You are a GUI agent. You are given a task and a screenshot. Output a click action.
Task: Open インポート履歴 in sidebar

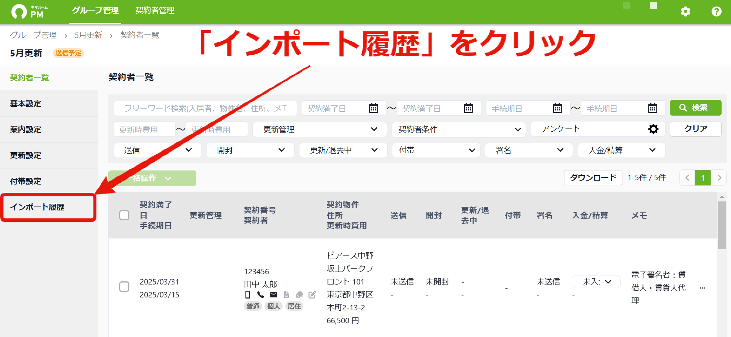click(49, 207)
